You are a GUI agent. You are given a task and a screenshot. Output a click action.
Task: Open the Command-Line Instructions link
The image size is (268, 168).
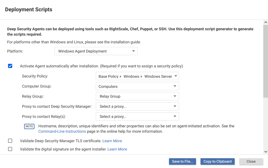pyautogui.click(x=62, y=131)
